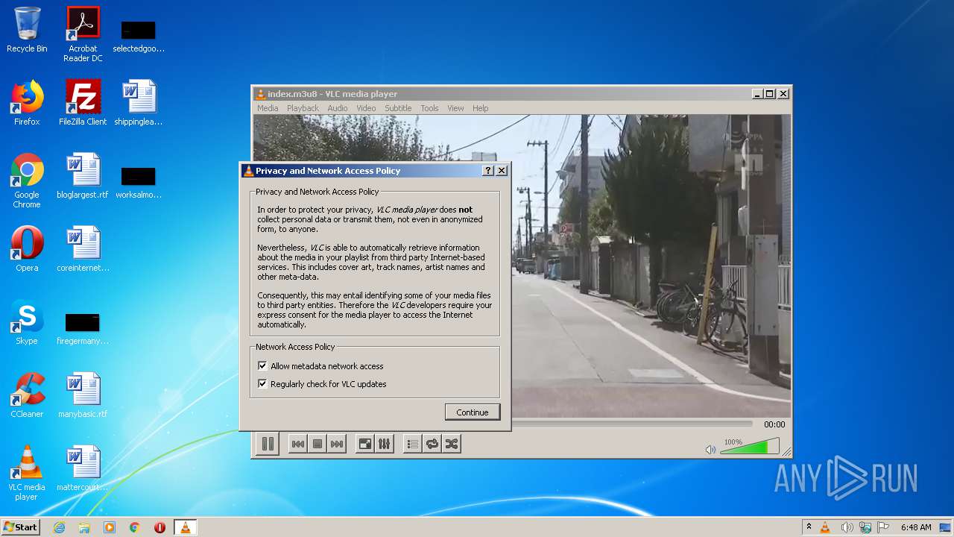Select worksalmo file on desktop
This screenshot has width=954, height=537.
(139, 182)
